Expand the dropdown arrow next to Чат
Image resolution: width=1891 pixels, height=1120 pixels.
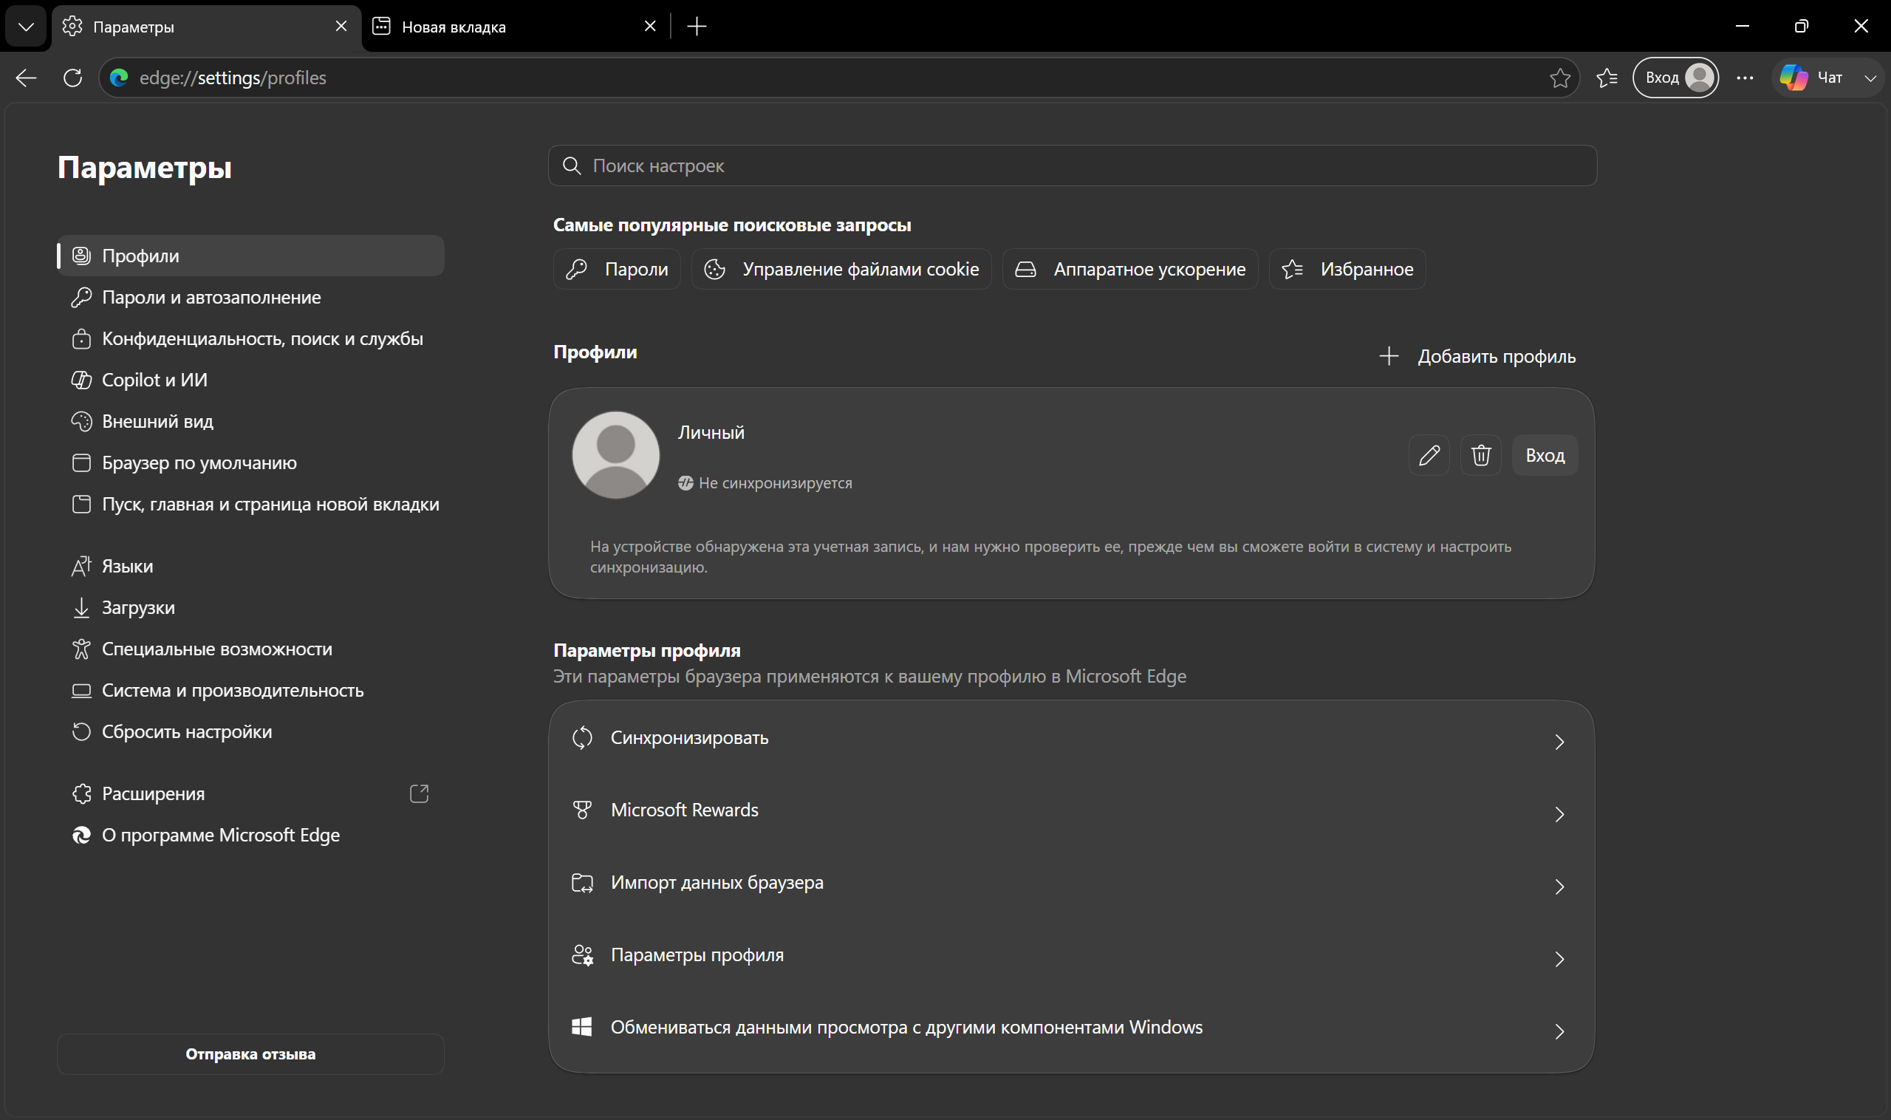pyautogui.click(x=1870, y=78)
